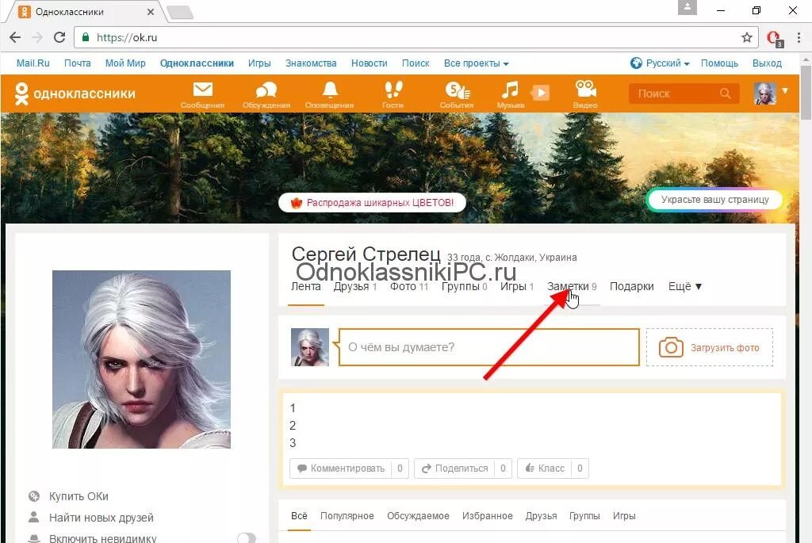Click the Купить ОКи coin icon

point(34,496)
